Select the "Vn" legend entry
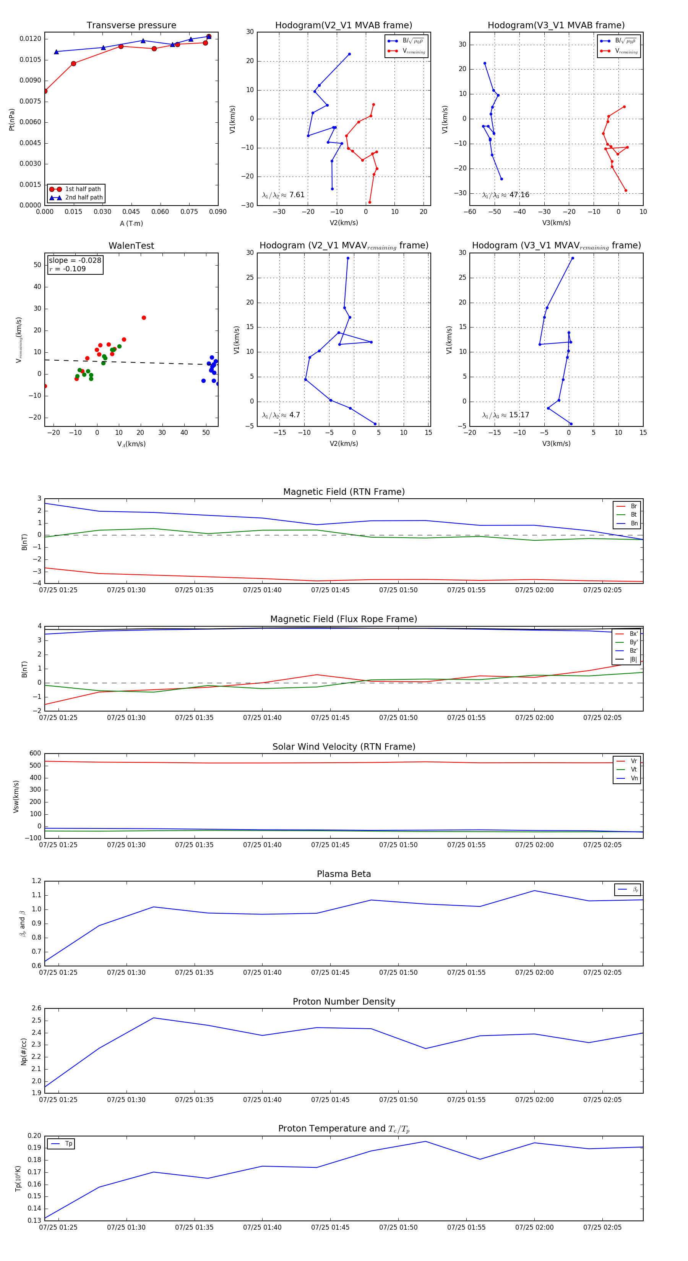Image resolution: width=688 pixels, height=1261 pixels. pyautogui.click(x=627, y=778)
